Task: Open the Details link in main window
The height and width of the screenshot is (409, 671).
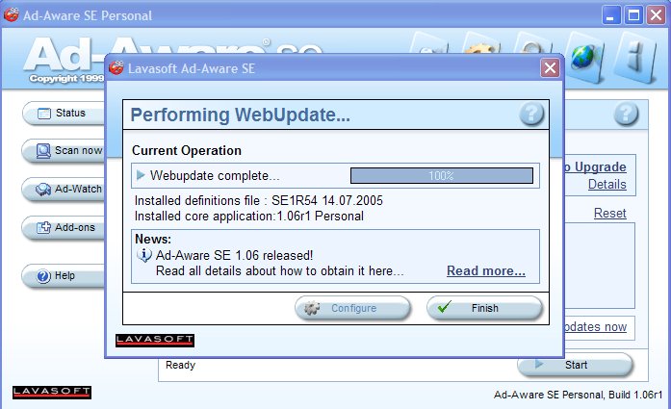Action: [x=606, y=185]
